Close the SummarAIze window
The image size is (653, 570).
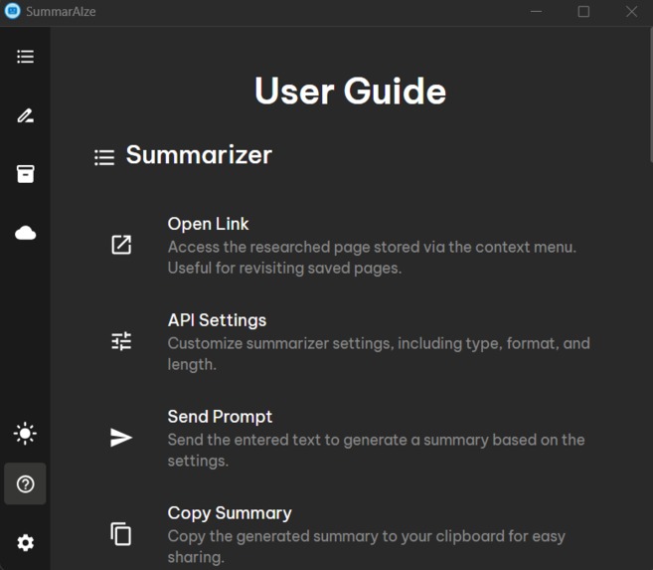(x=631, y=11)
